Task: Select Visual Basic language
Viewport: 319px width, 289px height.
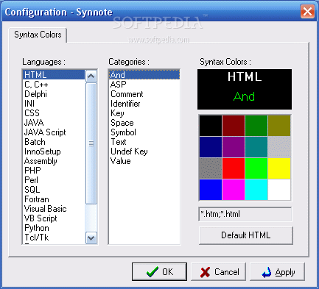Action: point(54,209)
